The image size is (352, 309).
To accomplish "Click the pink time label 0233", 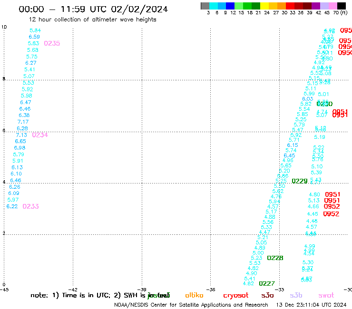I will pos(30,206).
